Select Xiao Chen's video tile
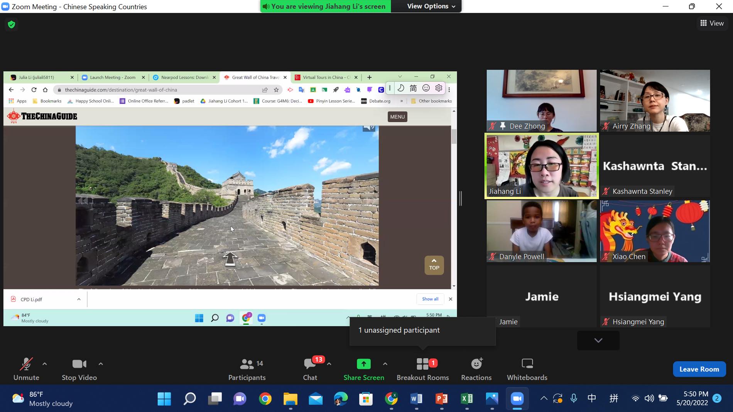Screen dimensions: 733x412 point(655,231)
